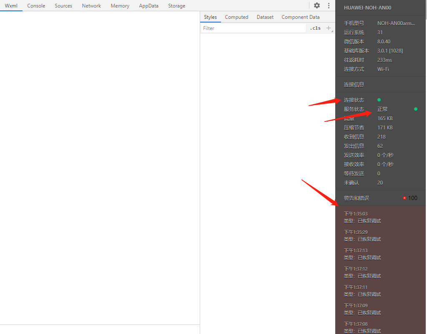Click the Filter styles input field
427x334 pixels.
[x=253, y=28]
